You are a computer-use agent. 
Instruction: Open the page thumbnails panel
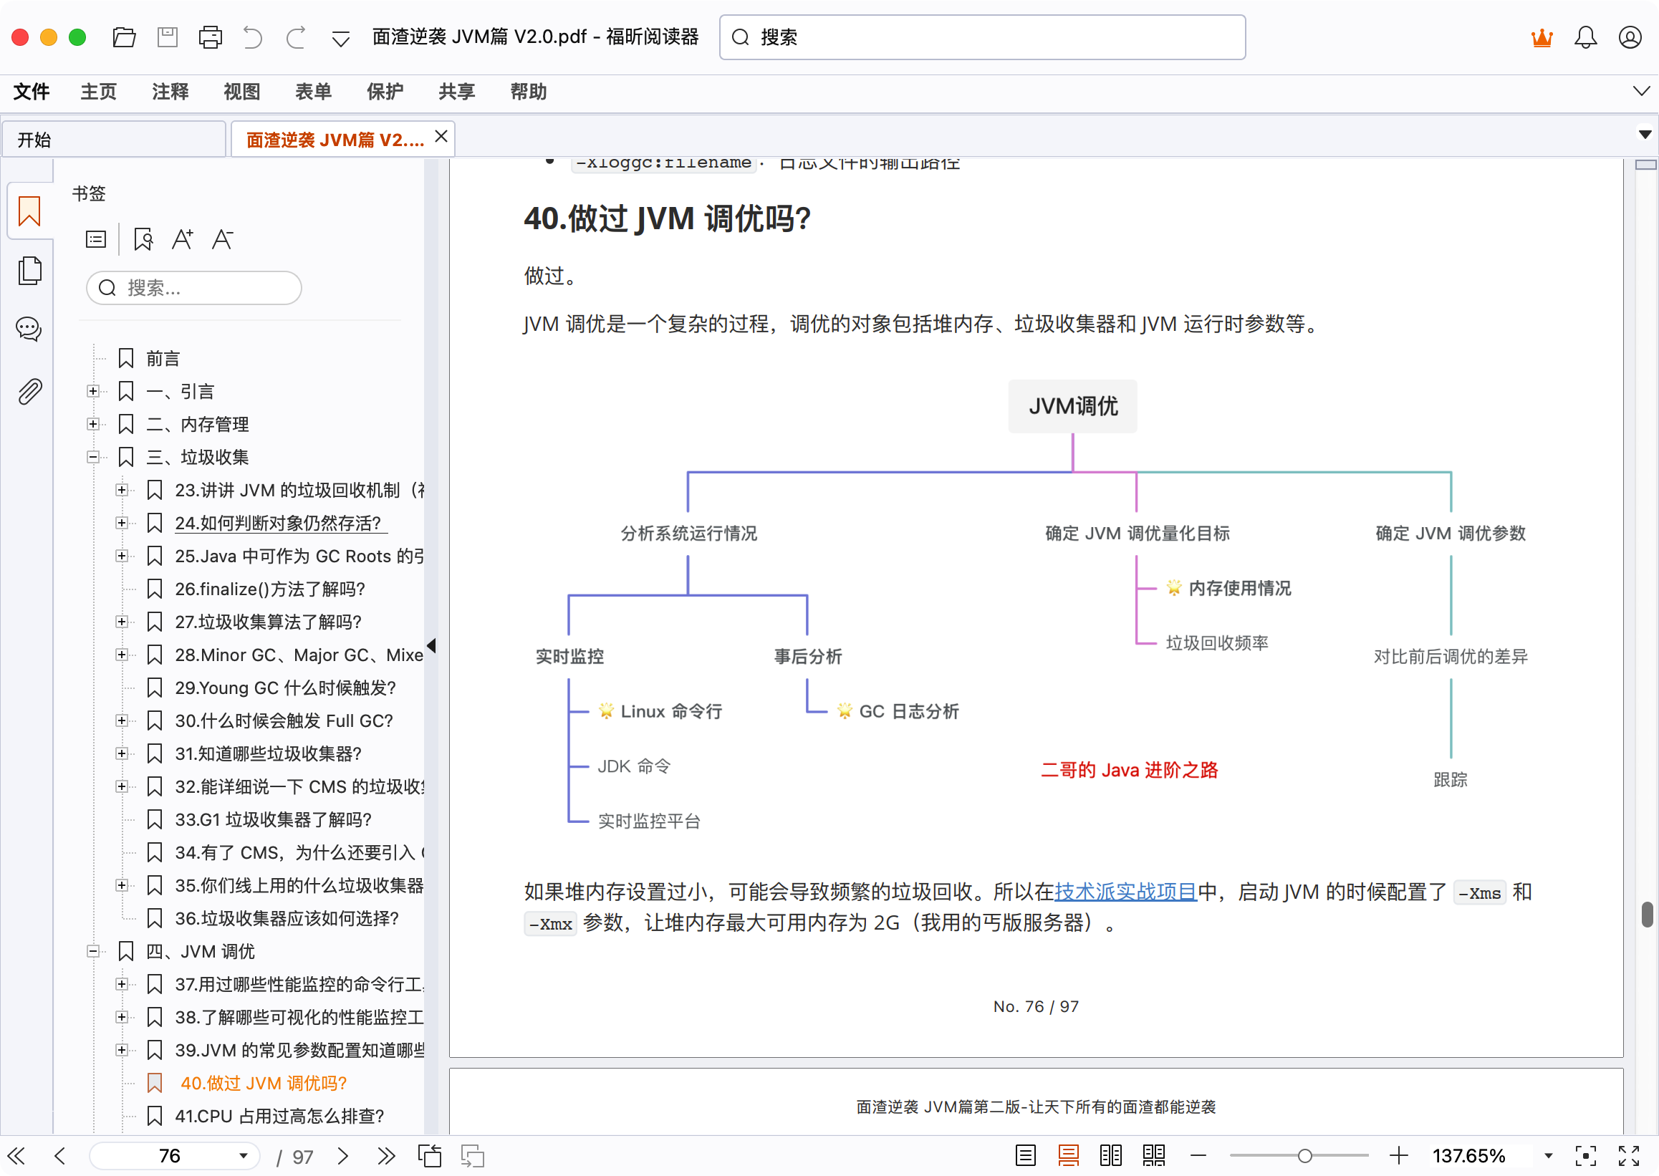pos(29,269)
